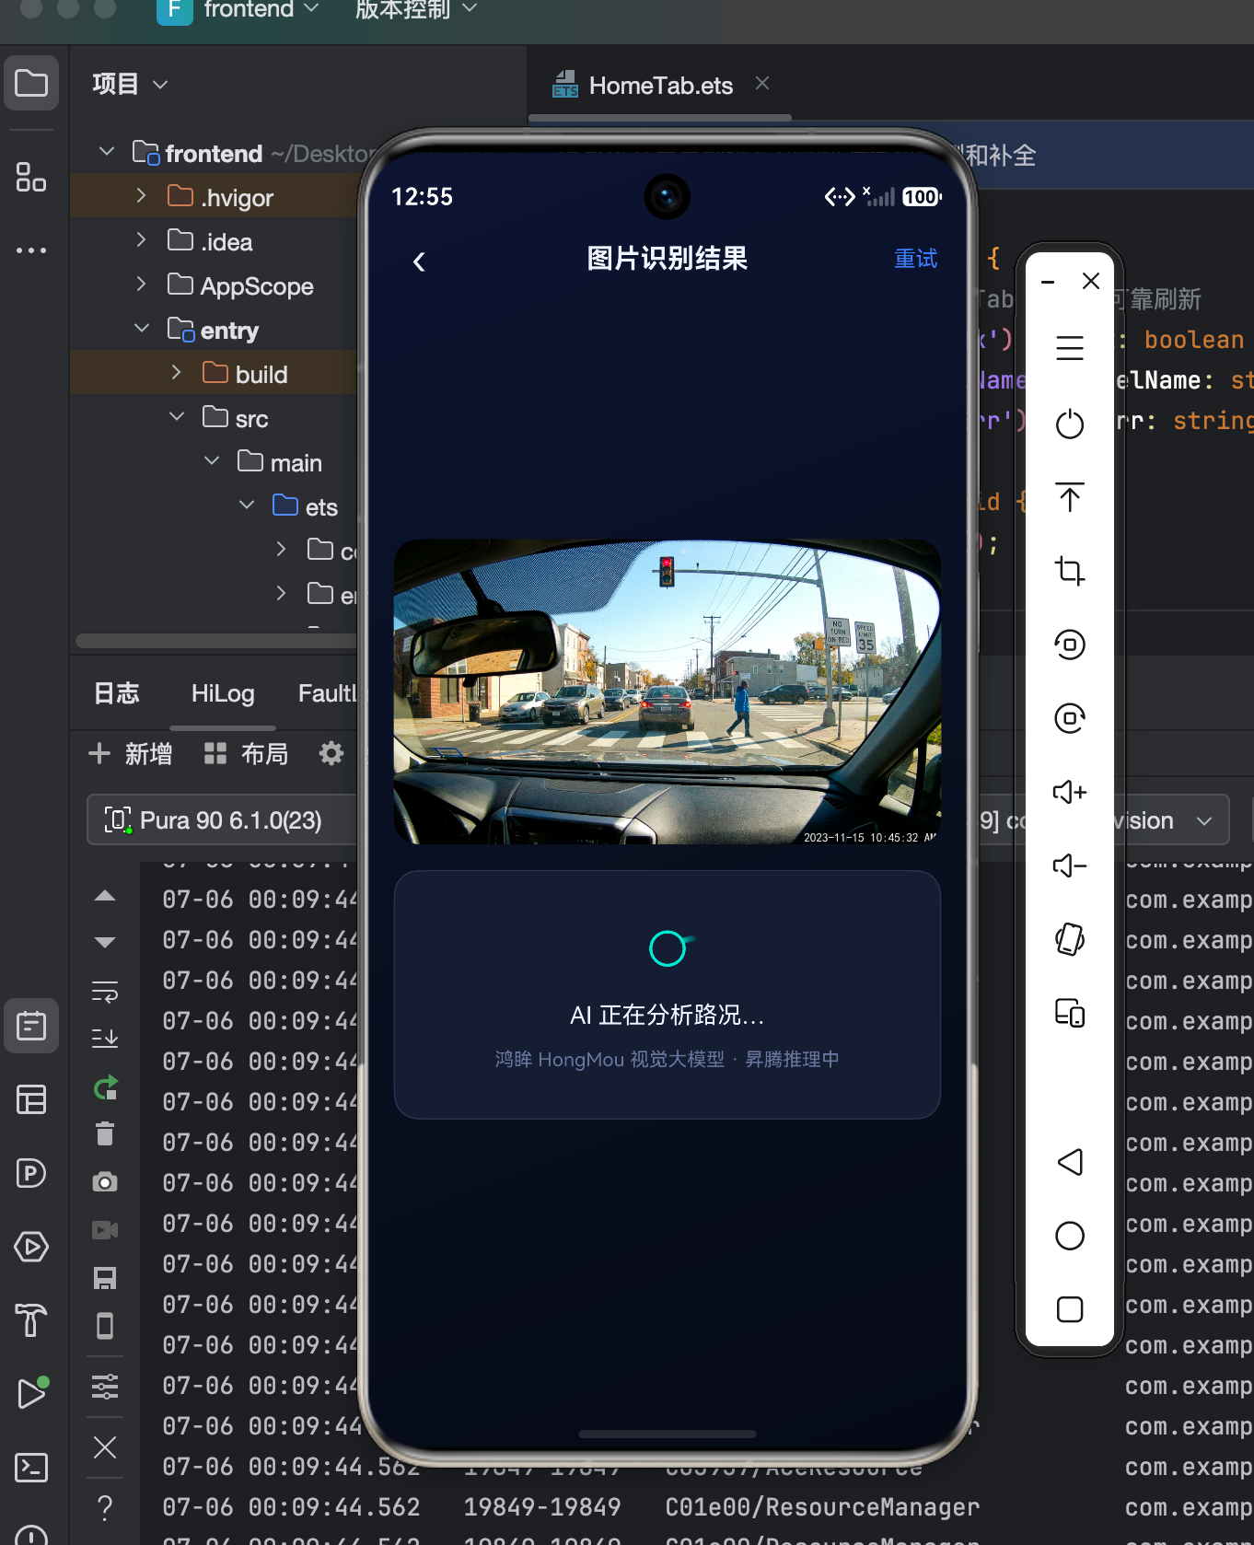Screen dimensions: 1254x1545
Task: Open the frontend project dropdown
Action: [238, 11]
